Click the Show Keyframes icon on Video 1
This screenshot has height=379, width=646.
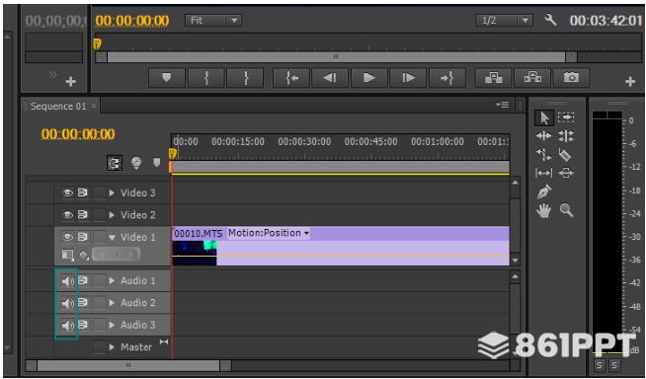coord(84,256)
